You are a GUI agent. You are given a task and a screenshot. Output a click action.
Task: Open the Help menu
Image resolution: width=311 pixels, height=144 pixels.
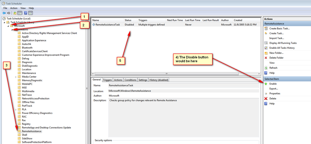click(x=31, y=8)
